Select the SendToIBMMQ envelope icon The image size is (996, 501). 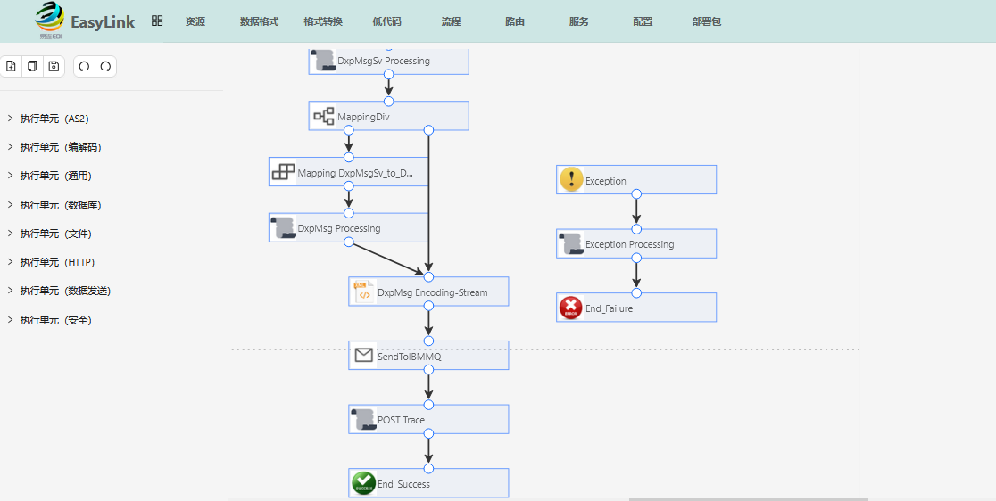click(363, 355)
